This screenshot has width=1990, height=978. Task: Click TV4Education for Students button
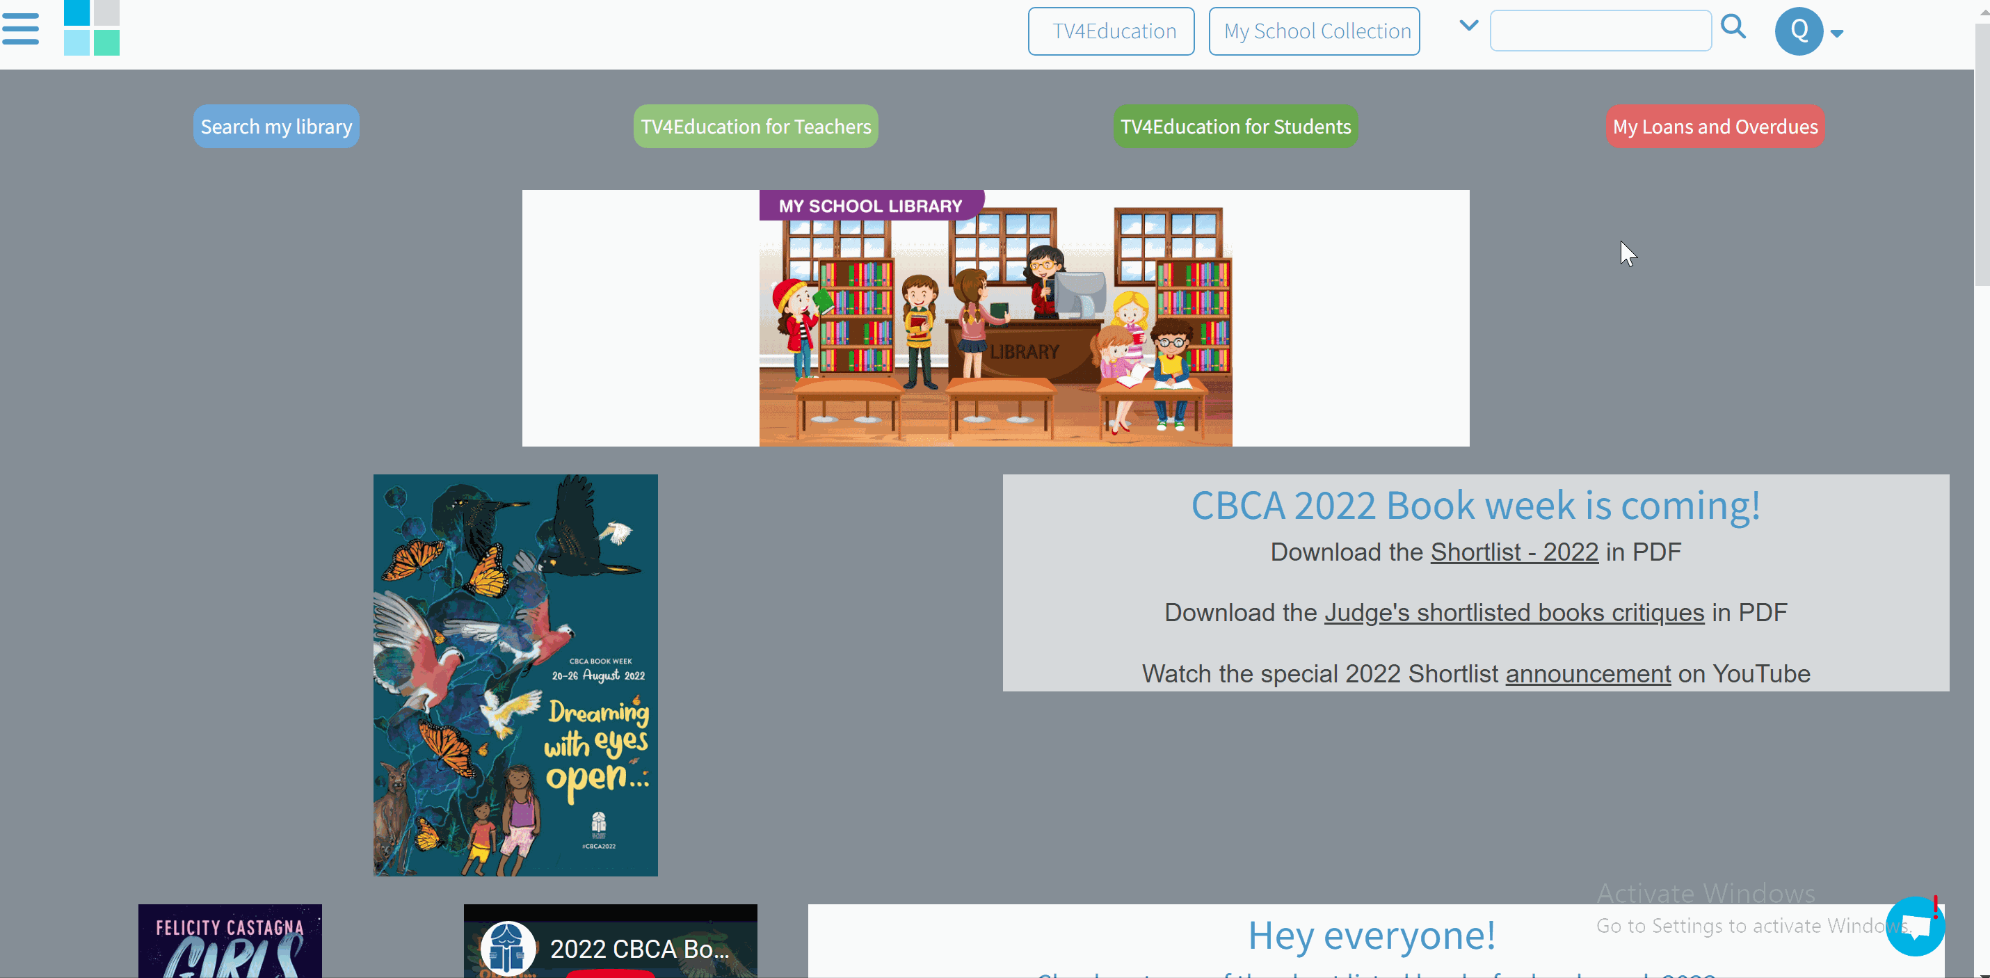[x=1235, y=127]
